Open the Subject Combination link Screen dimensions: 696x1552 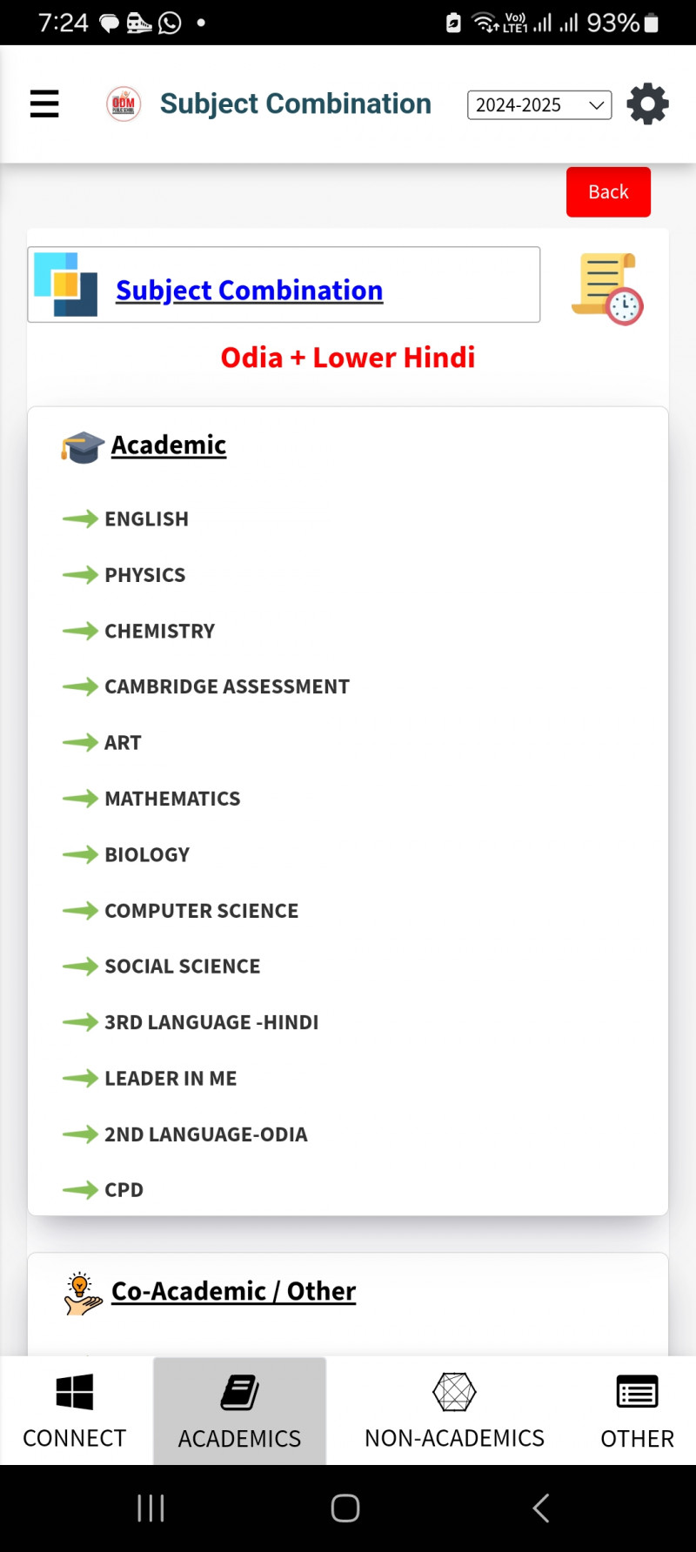pos(249,290)
